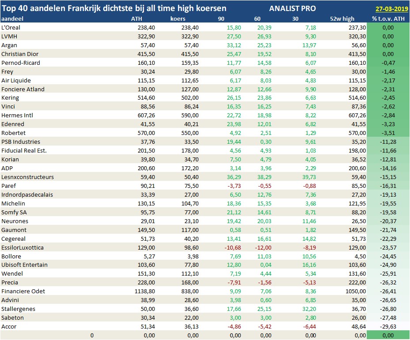Click the table title 'Top 40 aandelen Frankrijk'
Screen dimensions: 410x340
pos(114,8)
